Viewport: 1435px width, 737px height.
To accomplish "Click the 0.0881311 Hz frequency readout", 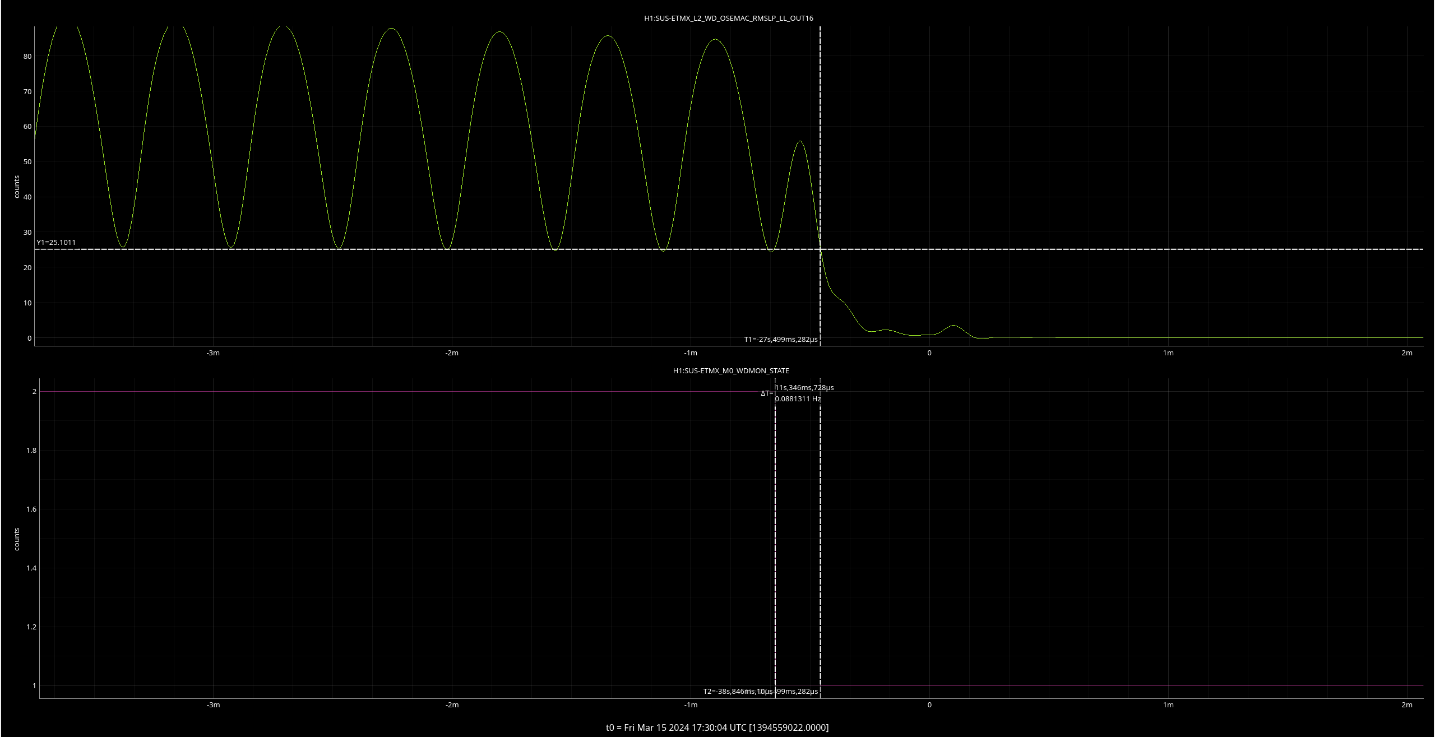I will click(x=798, y=399).
